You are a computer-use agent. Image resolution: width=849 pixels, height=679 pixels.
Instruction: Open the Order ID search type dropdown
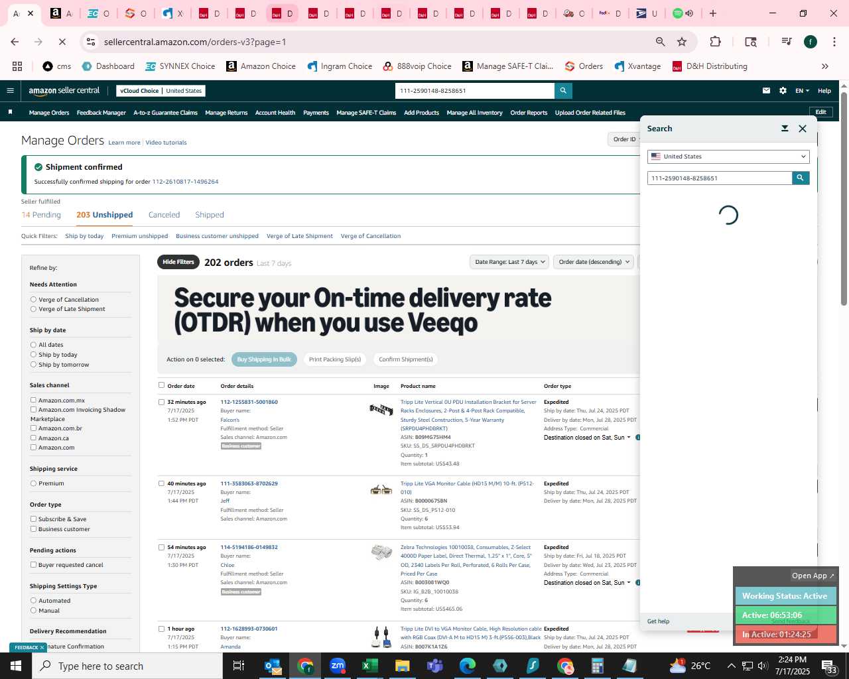[x=624, y=139]
